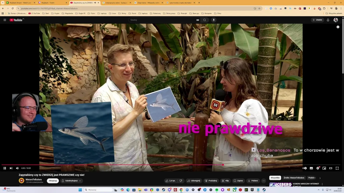Screen dimensions: 344x193
Task: Skip to next video with the next button
Action: pyautogui.click(x=11, y=168)
